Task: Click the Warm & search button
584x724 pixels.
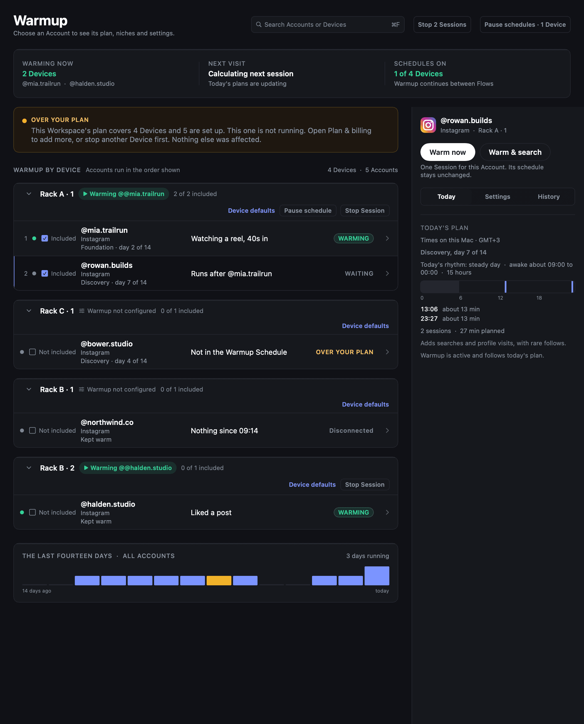Action: pyautogui.click(x=515, y=152)
